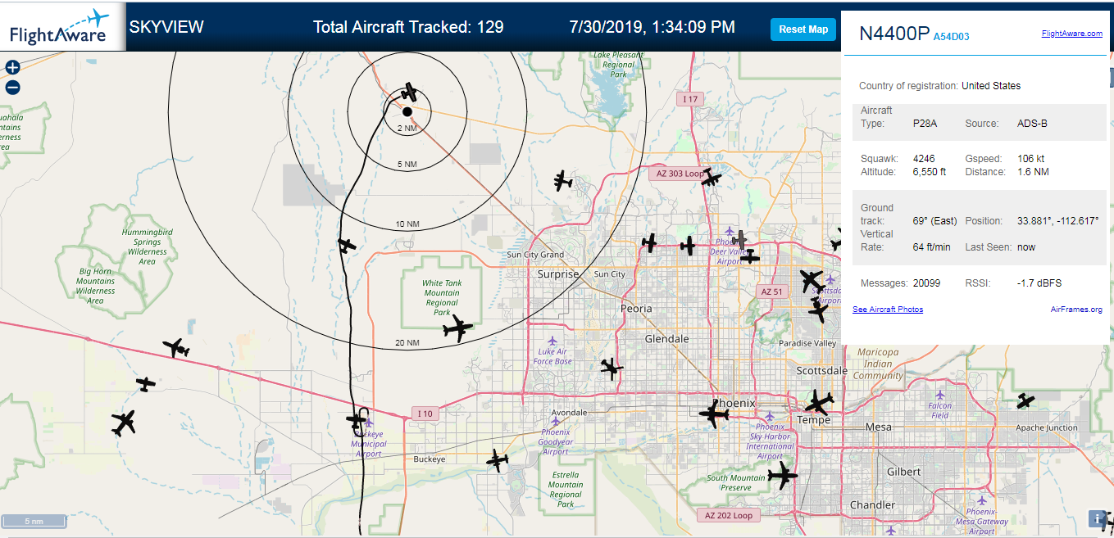Select the aircraft just above Tempe label

pos(818,403)
